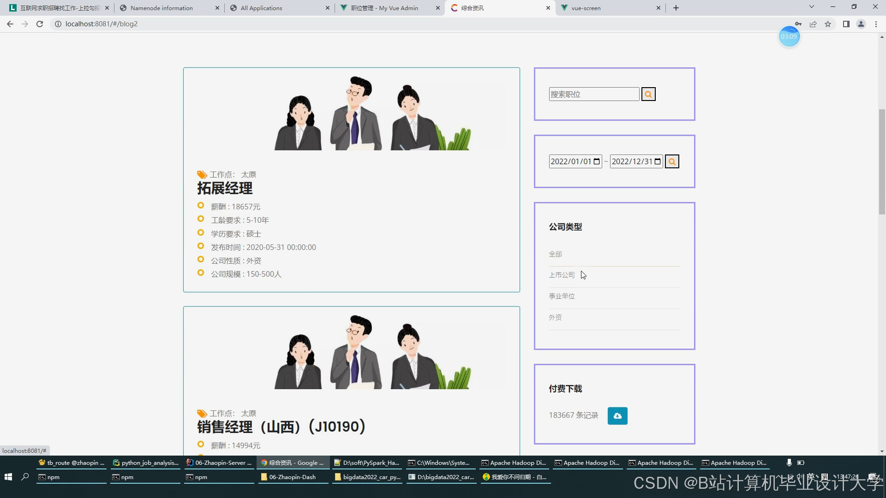Viewport: 886px width, 498px height.
Task: Click the page vertical scrollbar thumb
Action: click(882, 161)
